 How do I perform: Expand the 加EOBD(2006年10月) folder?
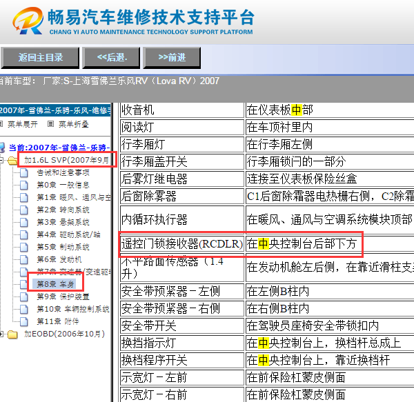[x=1, y=334]
